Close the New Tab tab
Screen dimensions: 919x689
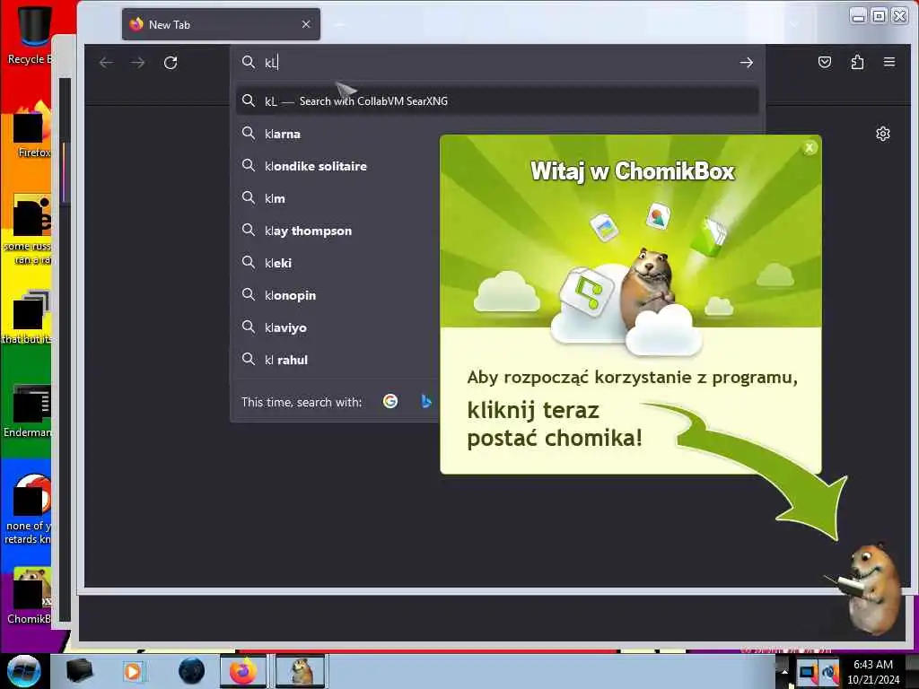pos(306,24)
